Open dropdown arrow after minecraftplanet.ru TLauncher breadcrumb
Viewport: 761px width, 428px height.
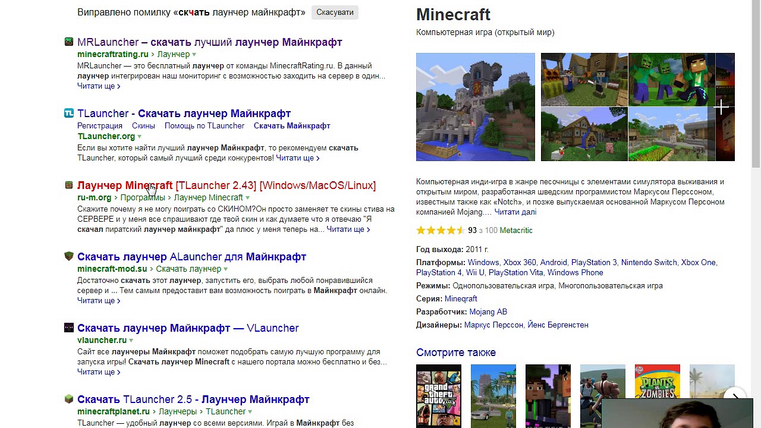(x=250, y=412)
